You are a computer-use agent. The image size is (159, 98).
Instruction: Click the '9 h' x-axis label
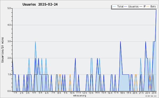coord(65,93)
